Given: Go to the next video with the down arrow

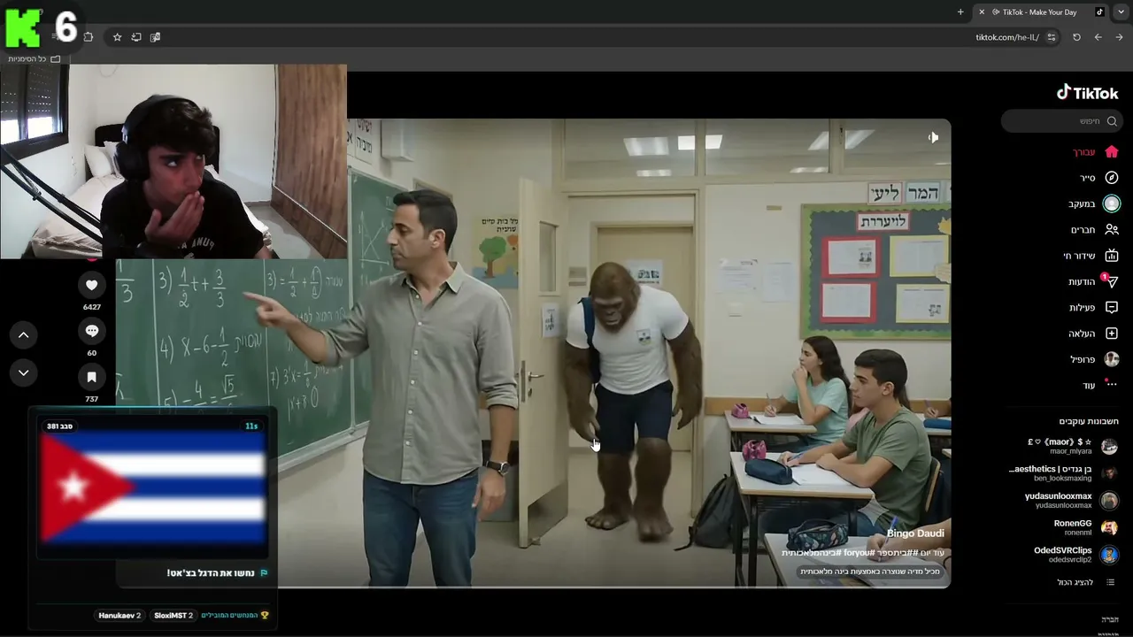Looking at the screenshot, I should coord(23,372).
